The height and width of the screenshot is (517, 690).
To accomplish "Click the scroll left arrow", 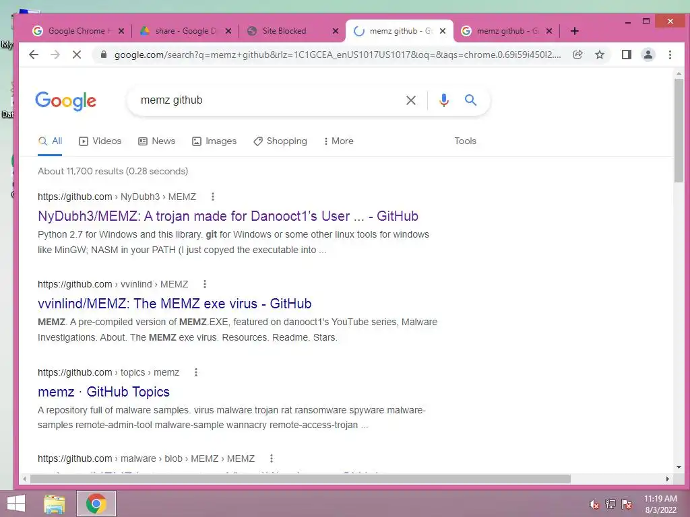I will 24,479.
